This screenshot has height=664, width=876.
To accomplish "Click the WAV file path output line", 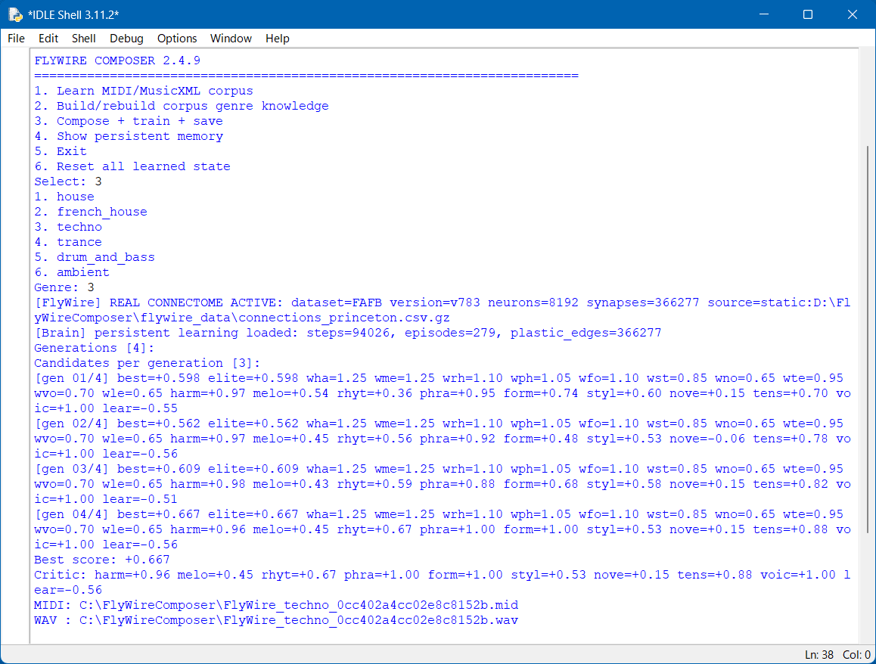I will pos(276,620).
